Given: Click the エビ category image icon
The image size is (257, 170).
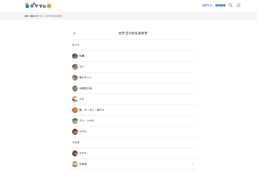Looking at the screenshot, I should pos(75,99).
